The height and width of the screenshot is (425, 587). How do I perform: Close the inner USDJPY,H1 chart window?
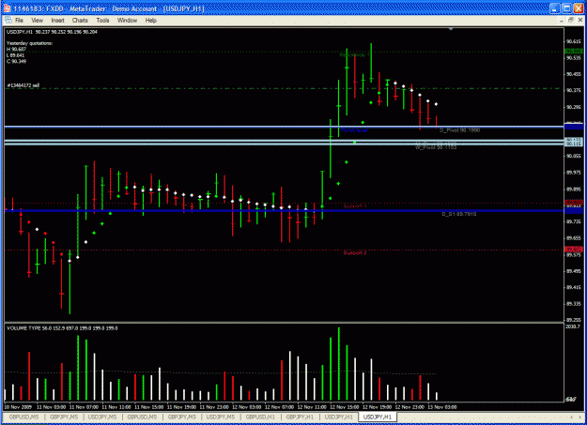coord(579,21)
